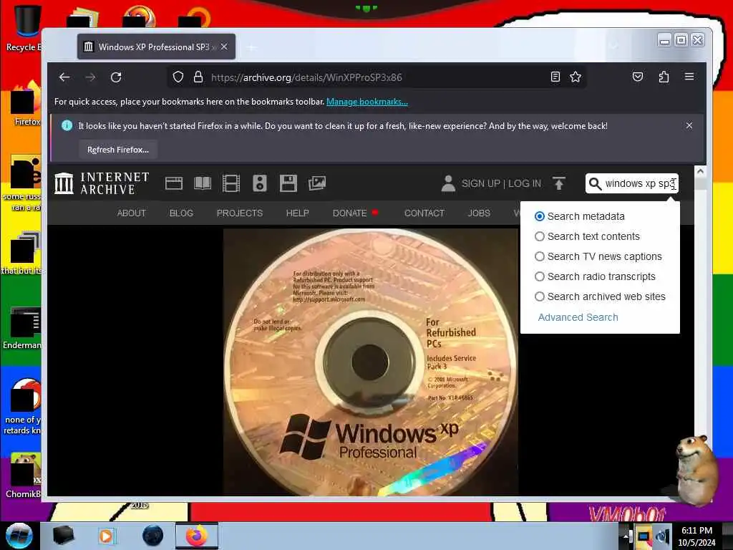Open the BLOG menu item
Viewport: 733px width, 550px height.
click(181, 213)
